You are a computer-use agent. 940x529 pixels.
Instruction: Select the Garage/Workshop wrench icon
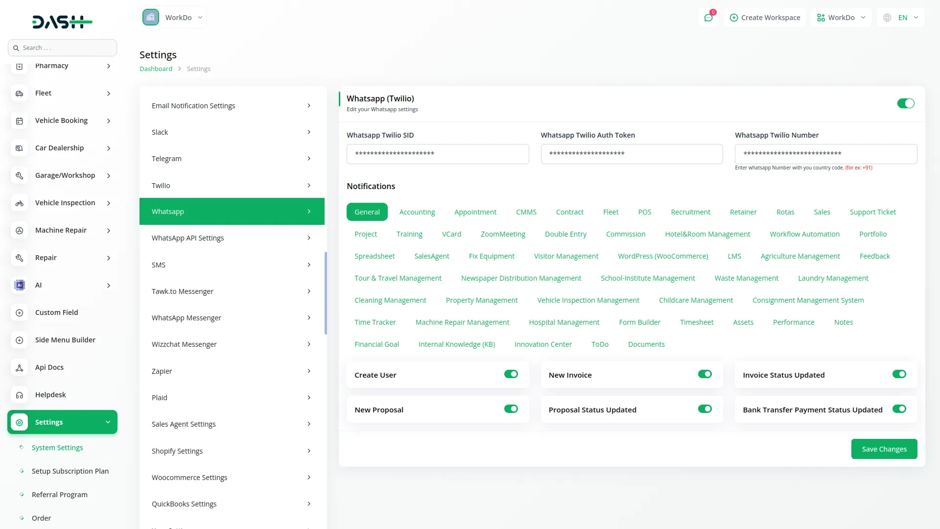[19, 175]
